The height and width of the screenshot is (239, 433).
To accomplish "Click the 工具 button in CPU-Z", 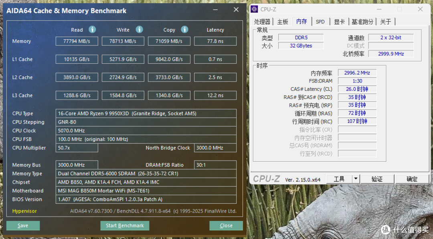I will point(339,179).
